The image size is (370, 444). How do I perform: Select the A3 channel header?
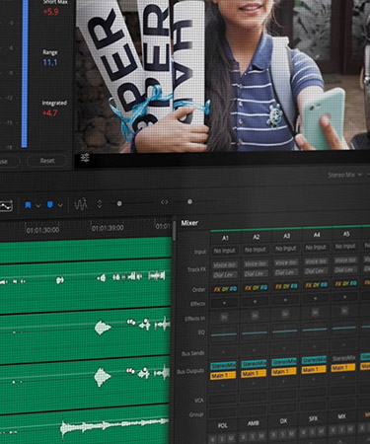[x=286, y=236]
